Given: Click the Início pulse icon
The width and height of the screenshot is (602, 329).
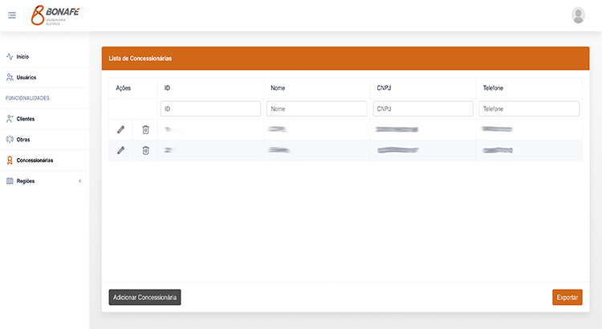Looking at the screenshot, I should pyautogui.click(x=10, y=56).
